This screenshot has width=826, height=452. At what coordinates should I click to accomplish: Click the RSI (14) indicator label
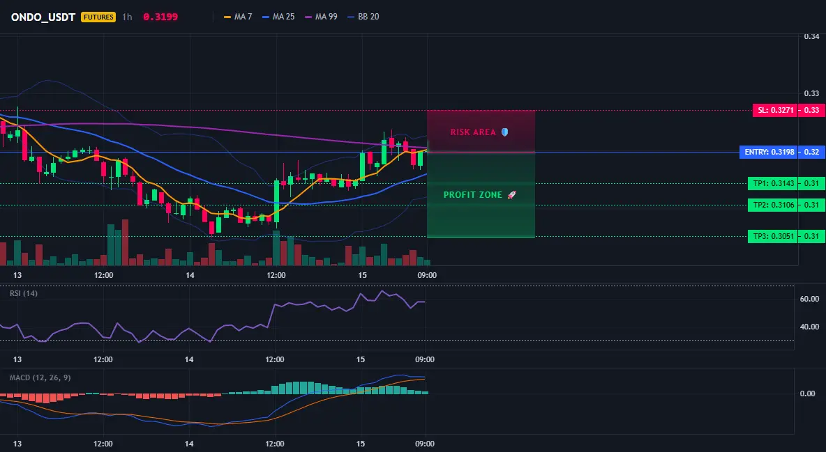tap(24, 293)
